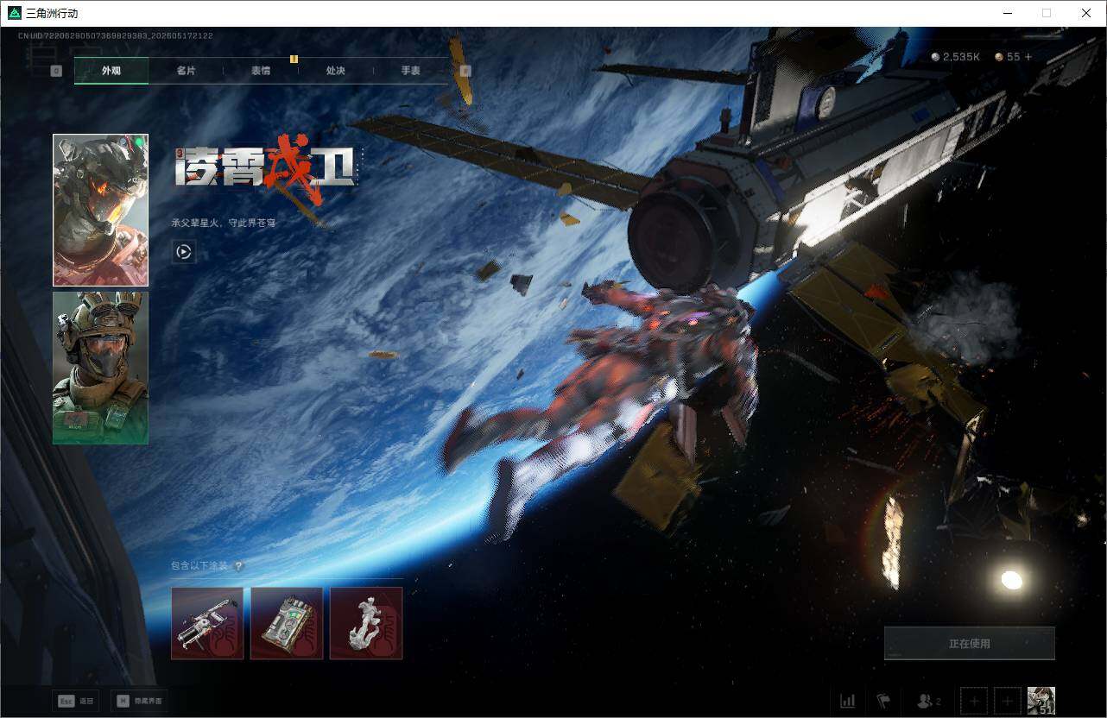The height and width of the screenshot is (718, 1107).
Task: Click the 正在使用 button
Action: click(x=970, y=644)
